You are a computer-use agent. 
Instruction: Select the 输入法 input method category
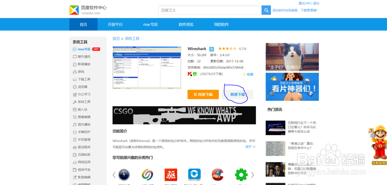point(80,109)
